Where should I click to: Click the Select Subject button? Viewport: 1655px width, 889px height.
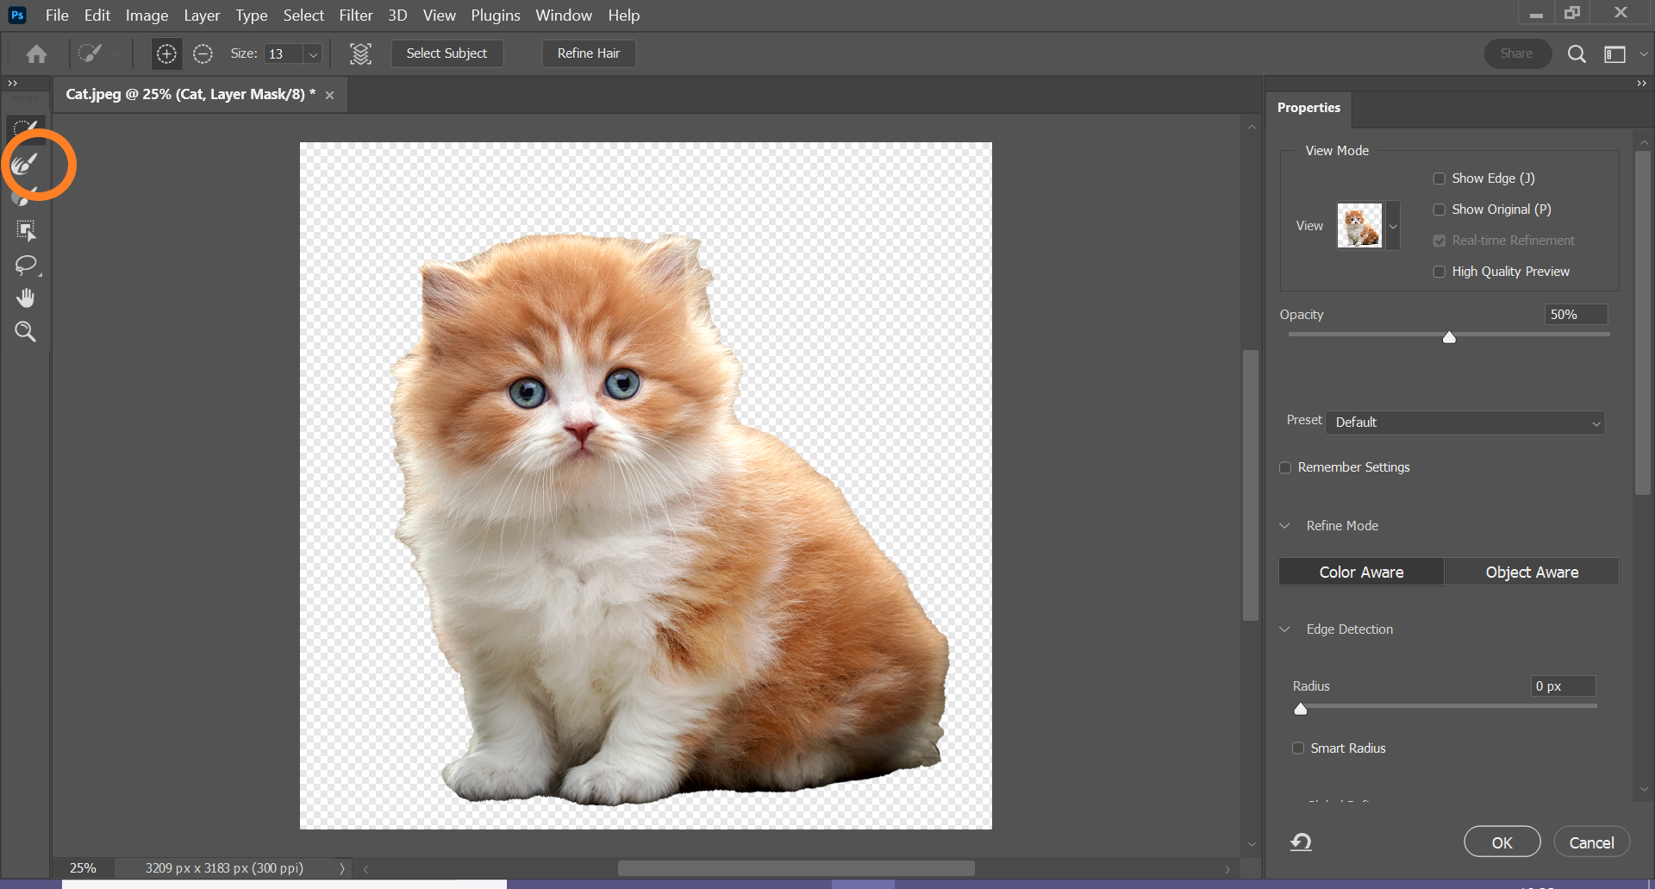447,53
